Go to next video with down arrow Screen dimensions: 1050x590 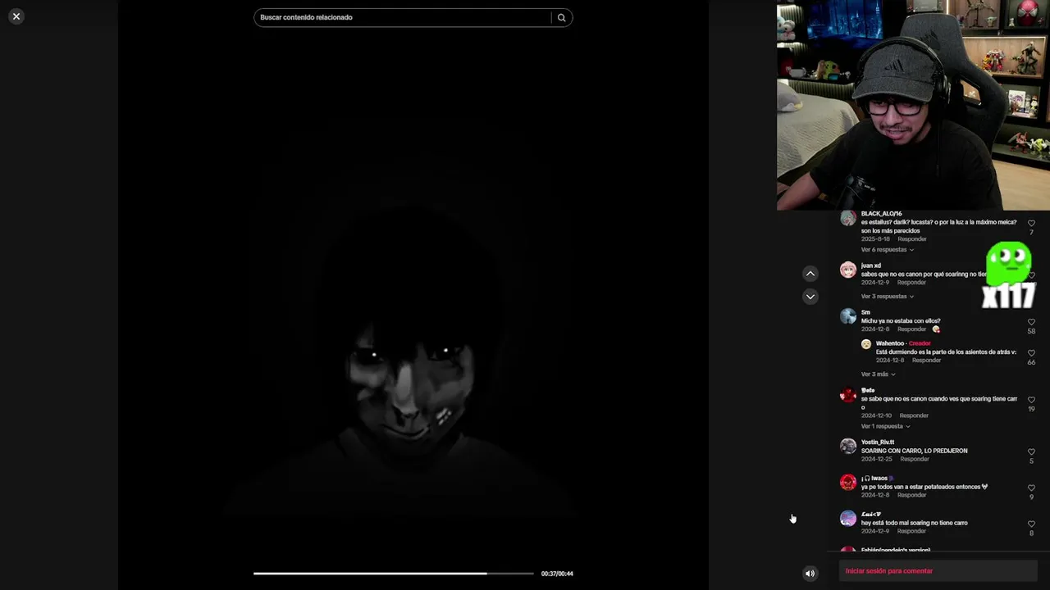coord(810,297)
